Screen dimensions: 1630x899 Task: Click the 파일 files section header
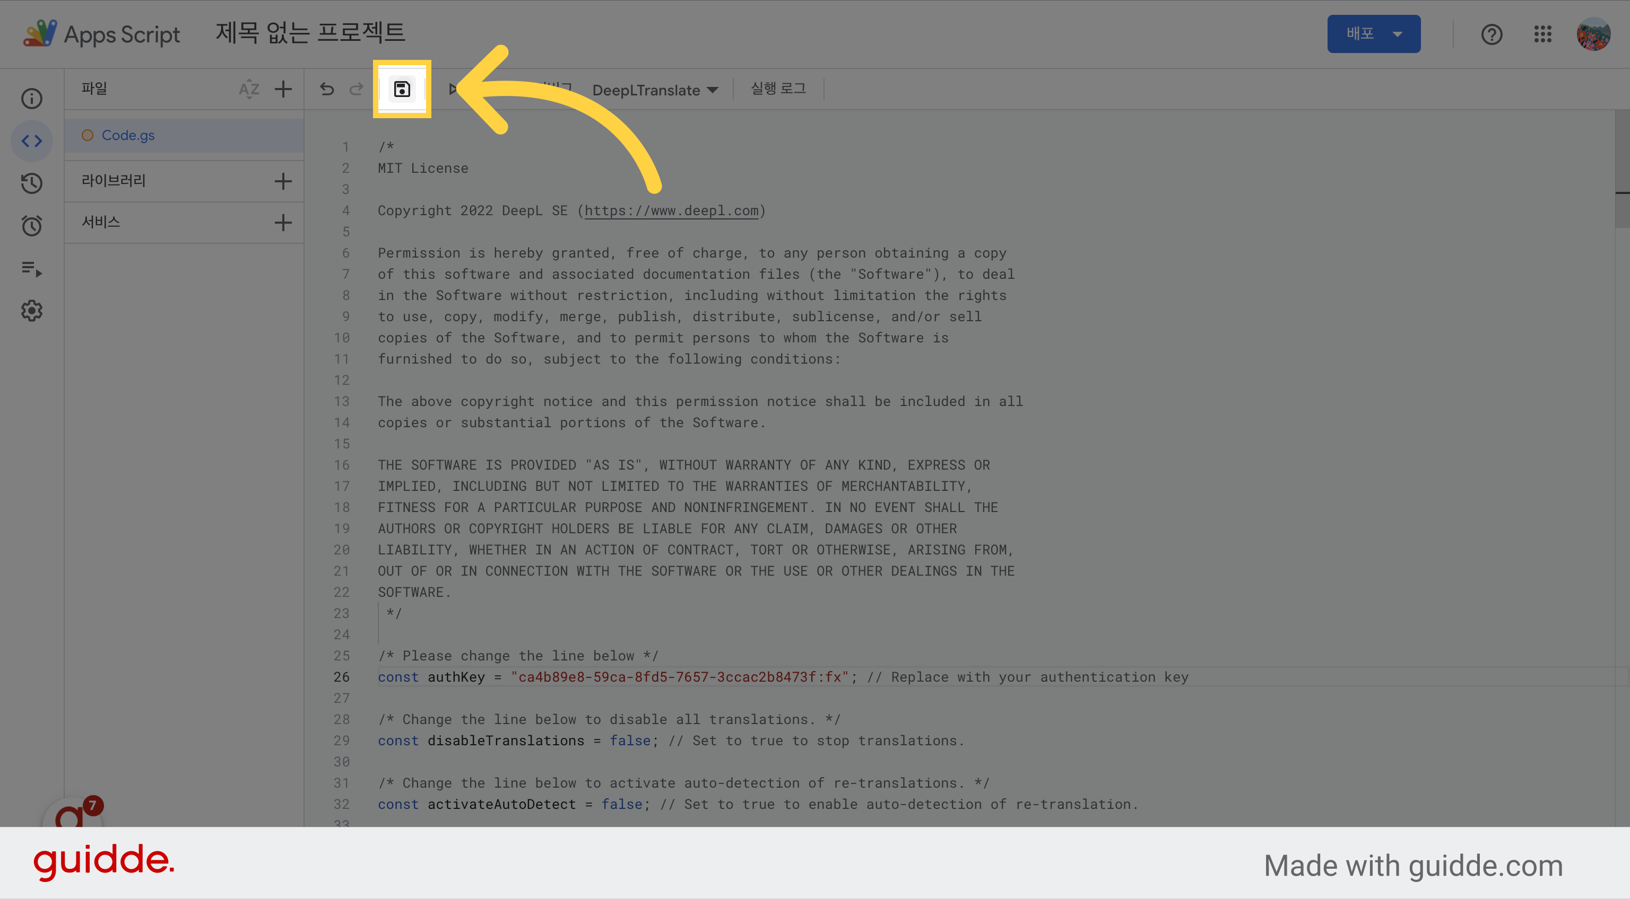(94, 89)
